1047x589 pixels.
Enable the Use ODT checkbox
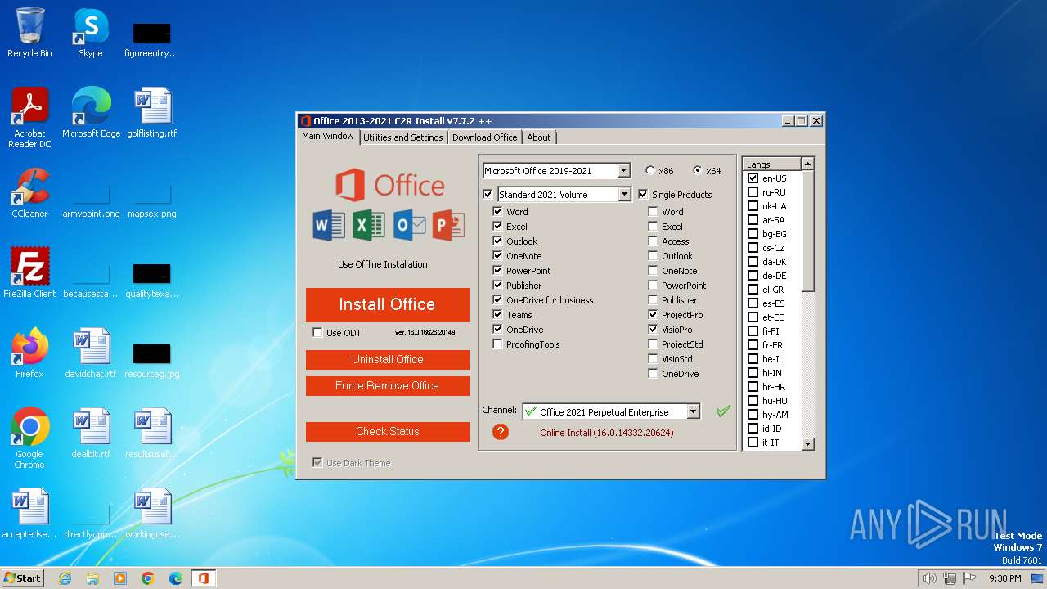pos(317,332)
